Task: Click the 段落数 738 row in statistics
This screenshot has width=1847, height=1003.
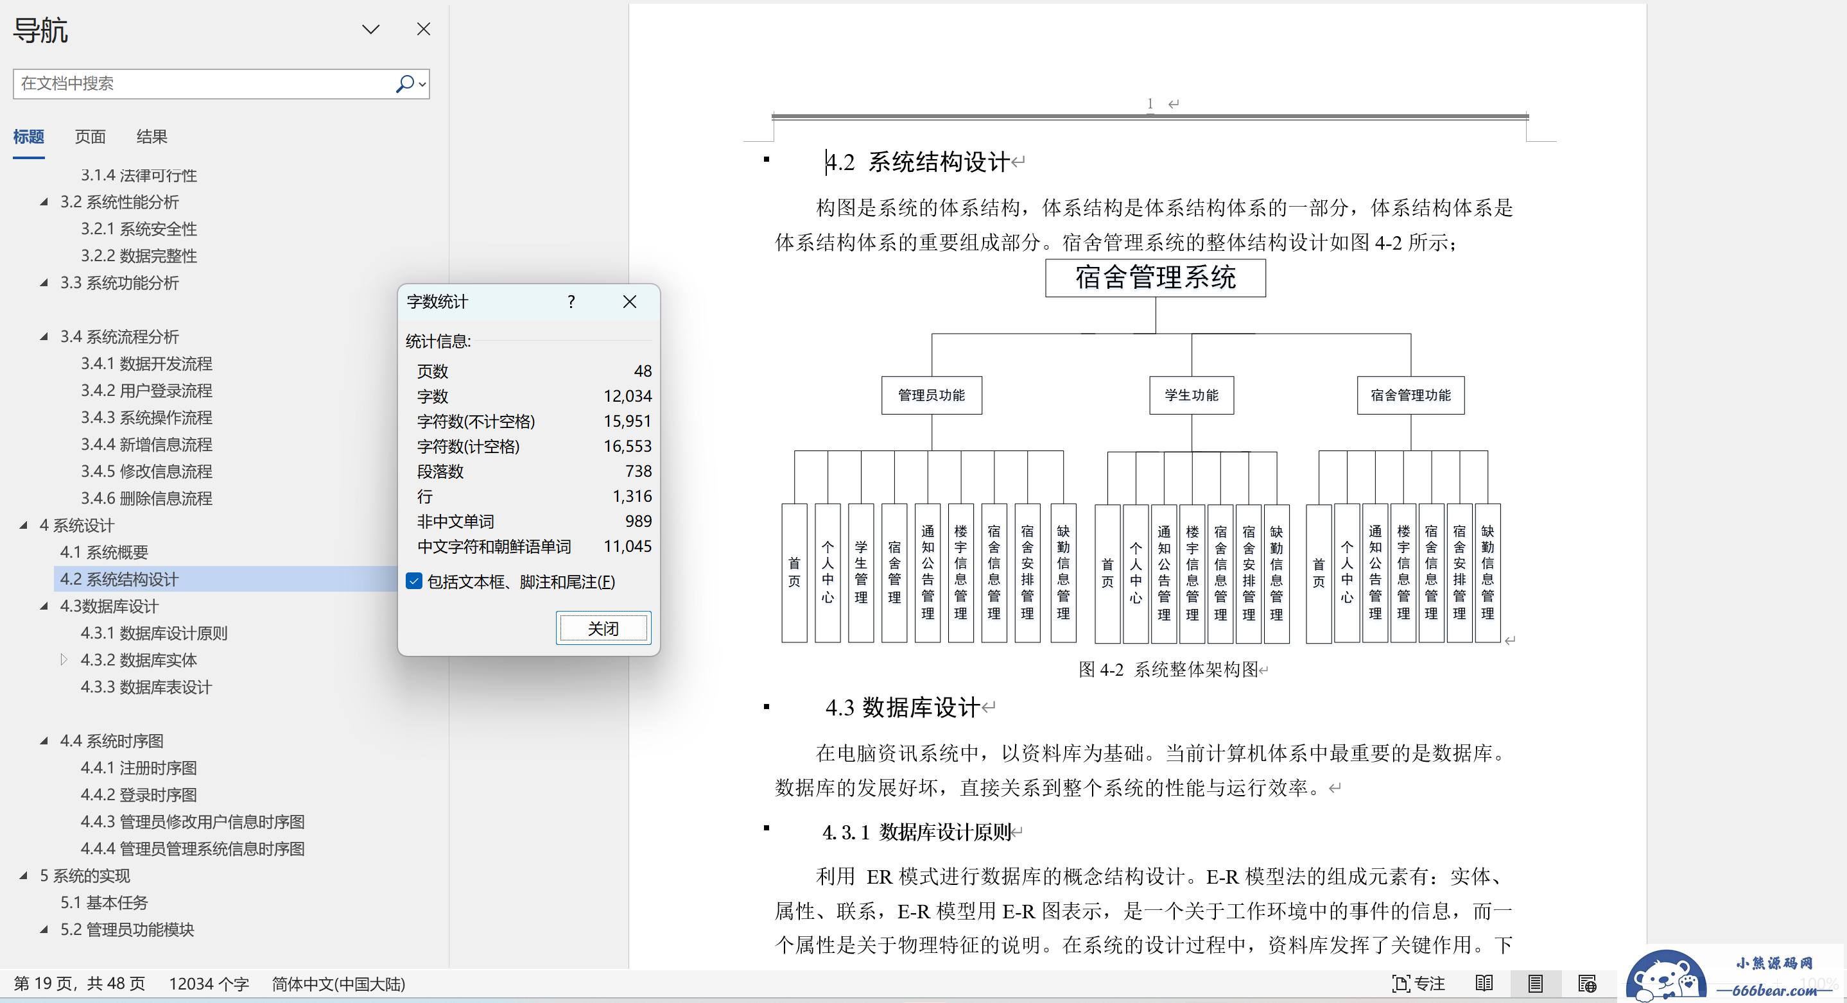Action: [534, 472]
